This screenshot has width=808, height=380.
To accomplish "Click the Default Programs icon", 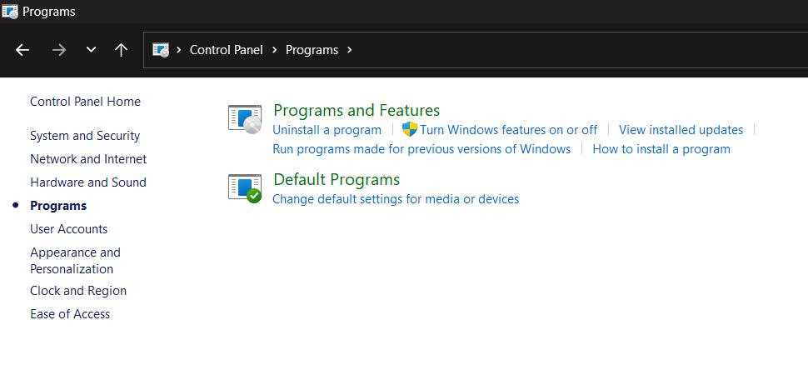I will (245, 188).
